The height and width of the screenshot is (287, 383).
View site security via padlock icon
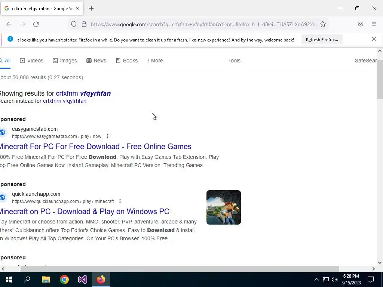pos(84,24)
